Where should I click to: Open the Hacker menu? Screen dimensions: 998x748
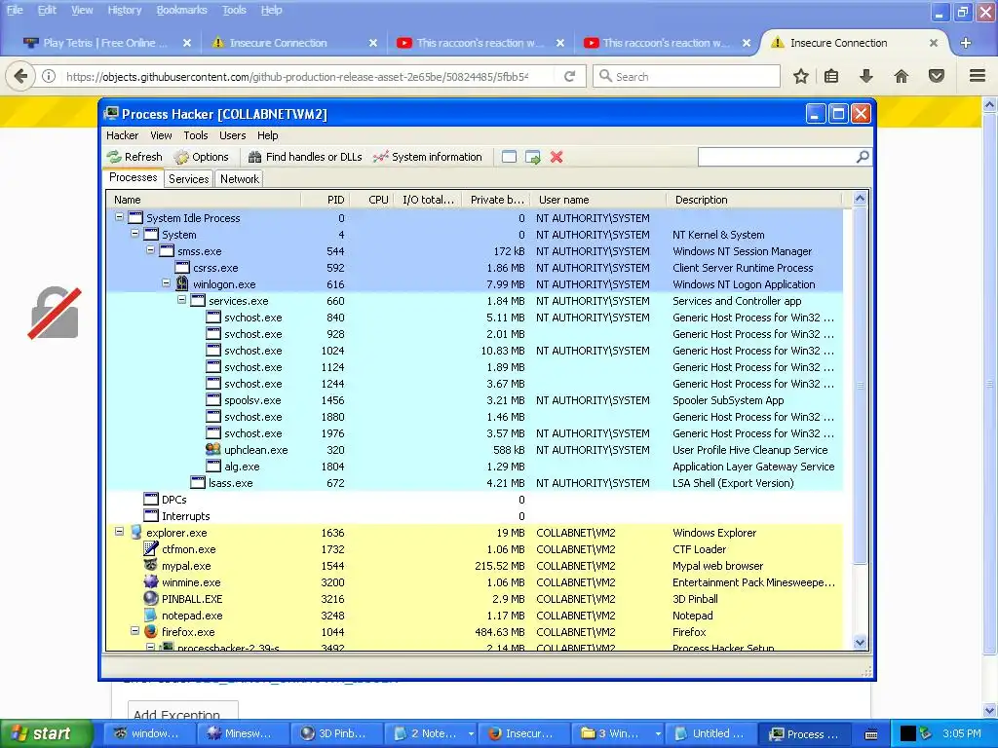tap(122, 135)
